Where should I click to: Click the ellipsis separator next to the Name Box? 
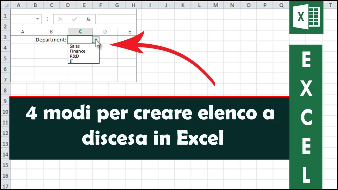(x=47, y=19)
